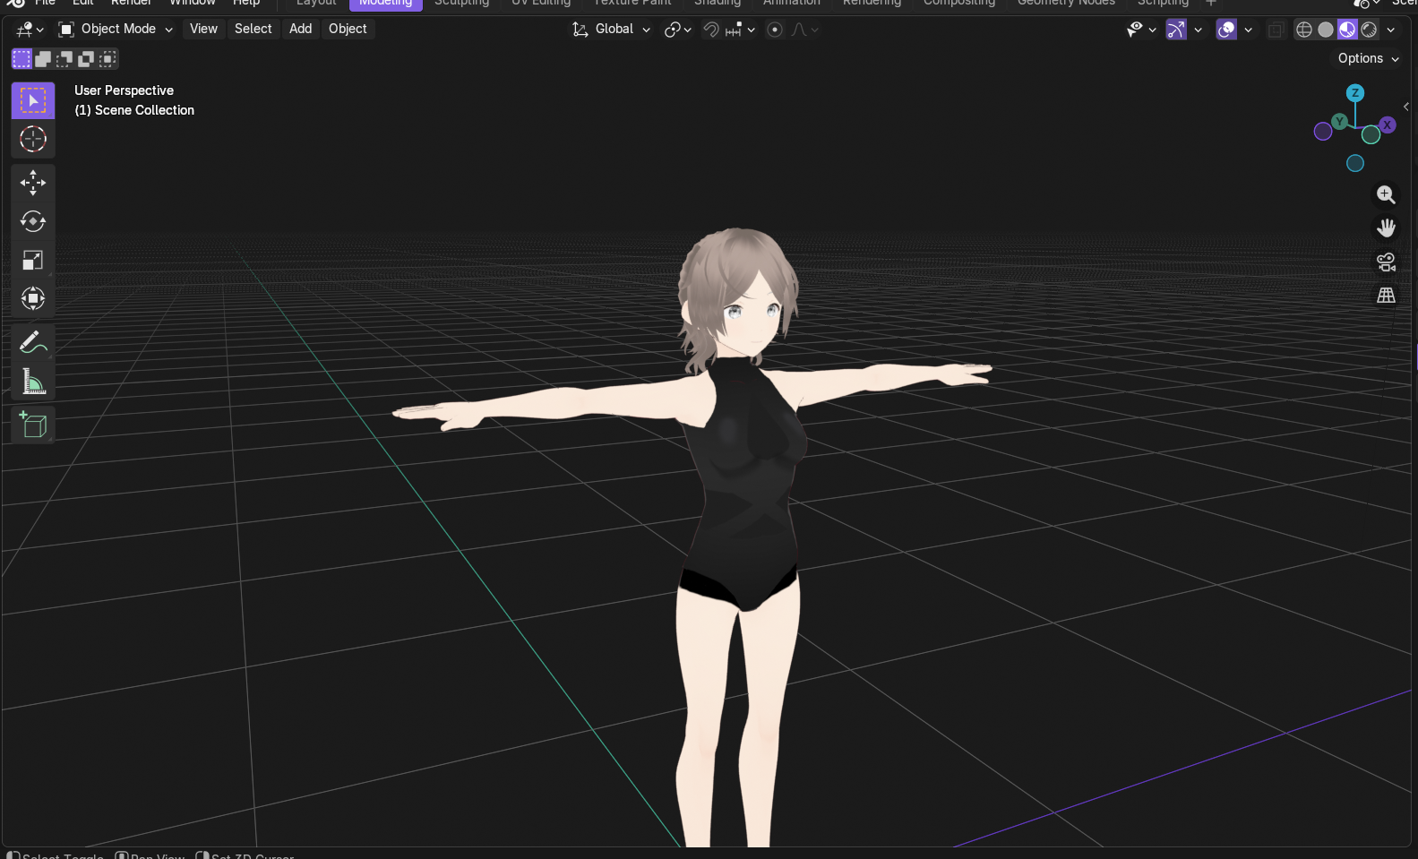Switch perspective/orthographic with grid icon
The image size is (1418, 859).
click(1386, 295)
